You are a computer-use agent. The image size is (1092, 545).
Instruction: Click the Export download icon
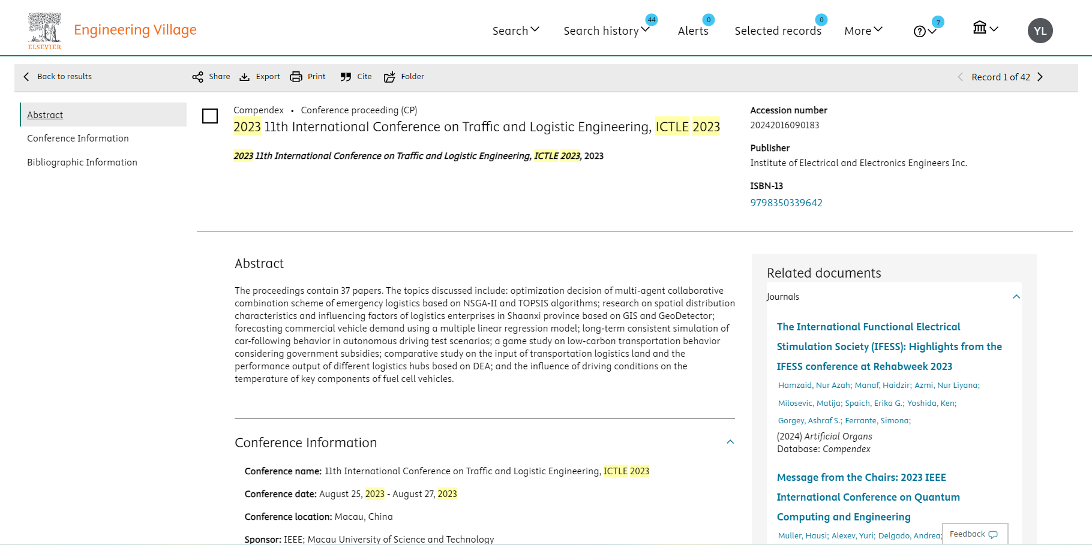pyautogui.click(x=244, y=77)
